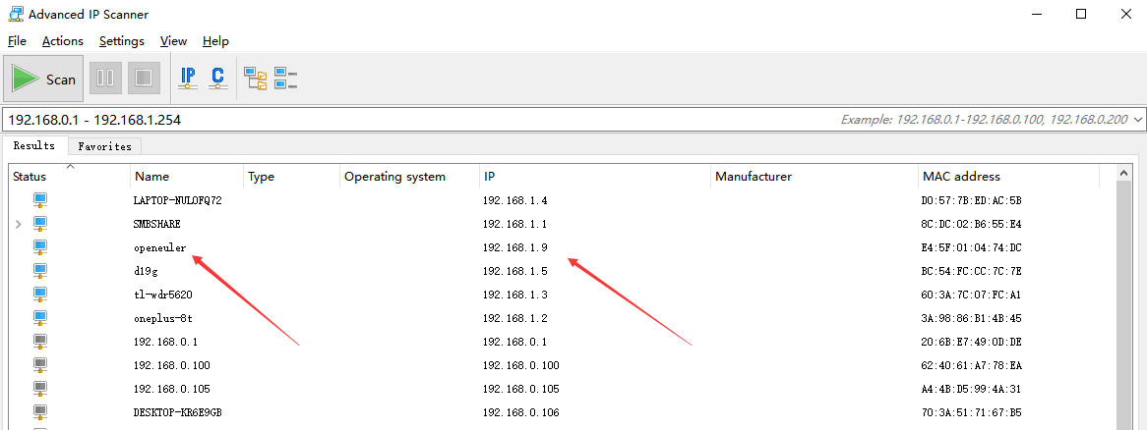Sort results by MAC address column
Viewport: 1147px width, 430px height.
coord(960,177)
